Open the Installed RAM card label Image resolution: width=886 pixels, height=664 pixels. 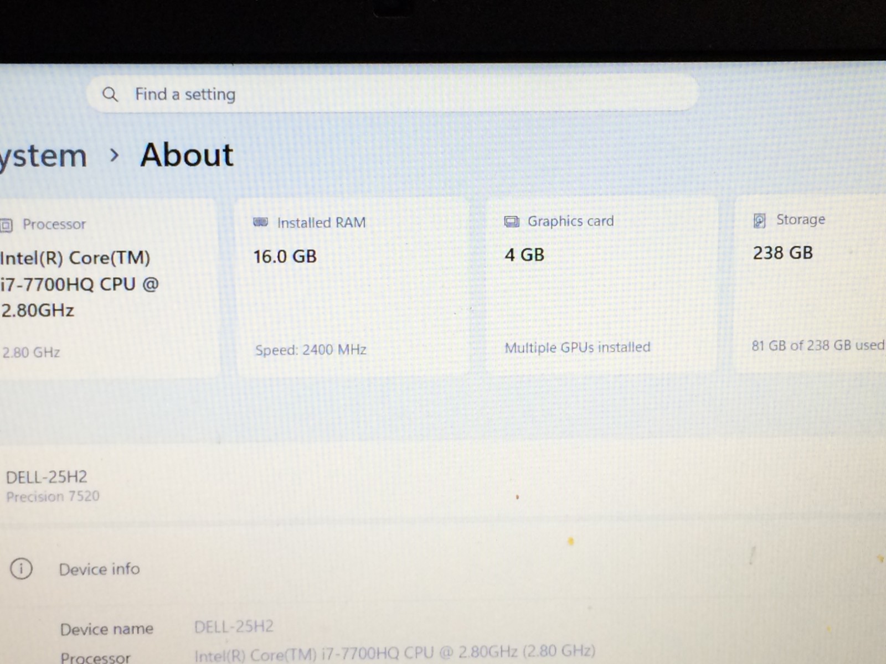pyautogui.click(x=321, y=222)
